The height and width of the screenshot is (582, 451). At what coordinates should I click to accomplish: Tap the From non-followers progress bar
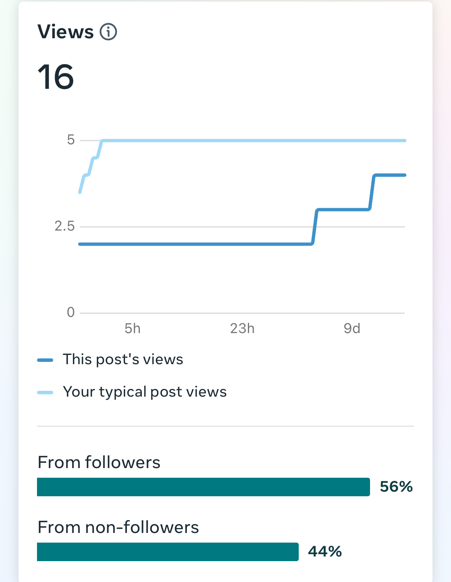pos(168,552)
